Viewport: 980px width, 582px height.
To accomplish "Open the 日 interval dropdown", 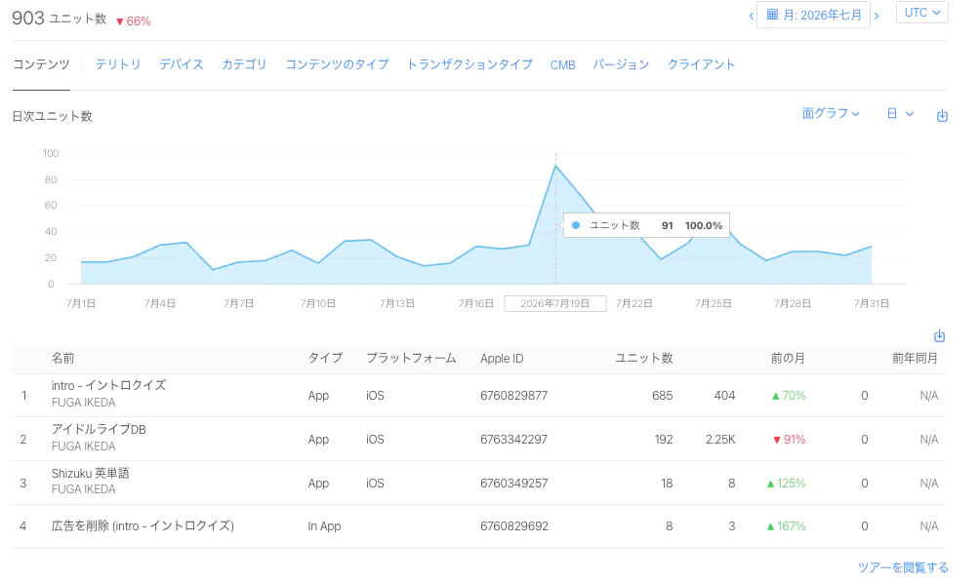I will click(x=900, y=114).
